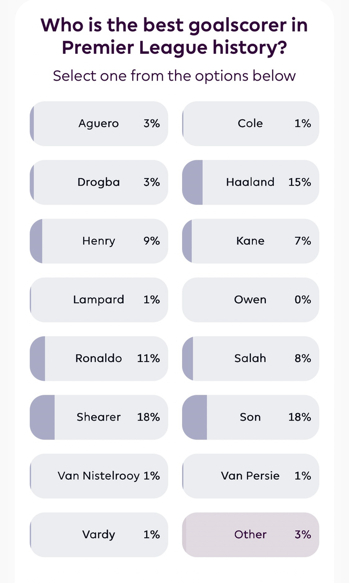Select the Shearer option
This screenshot has height=583, width=349.
coord(99,417)
